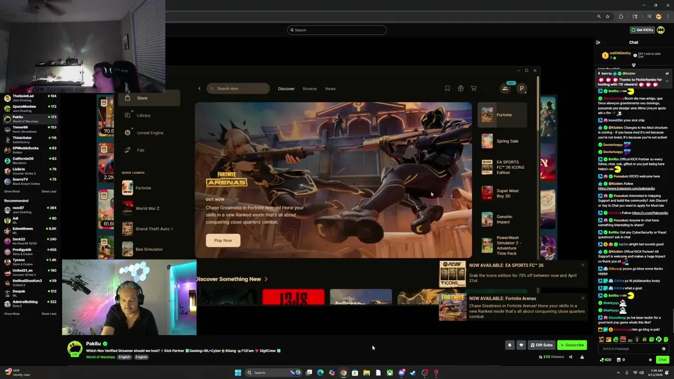This screenshot has width=674, height=379.
Task: Click the green Chat send button
Action: tap(662, 360)
